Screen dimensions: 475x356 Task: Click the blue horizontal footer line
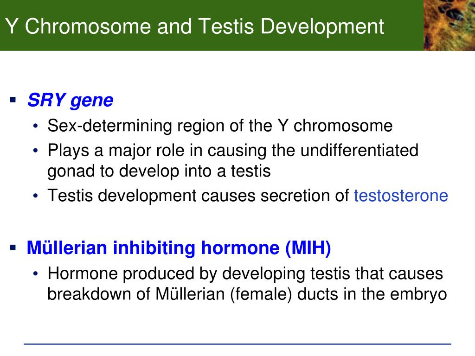click(237, 344)
